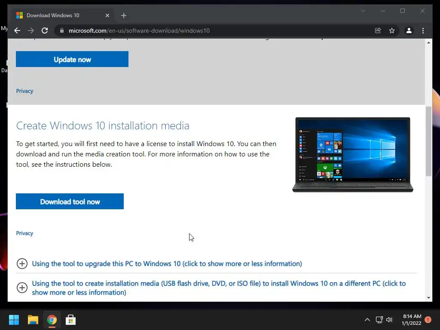Click the 'Create Windows 10 installation media' heading
Screen dimensions: 440x330
(x=103, y=126)
